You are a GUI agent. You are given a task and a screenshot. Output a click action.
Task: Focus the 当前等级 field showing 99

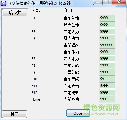pos(107,79)
